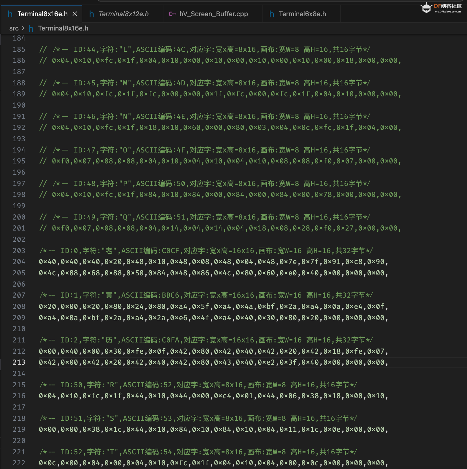Viewport: 467px width, 469px height.
Task: Click the header file icon on Terminal8x16e.h tab
Action: click(10, 14)
